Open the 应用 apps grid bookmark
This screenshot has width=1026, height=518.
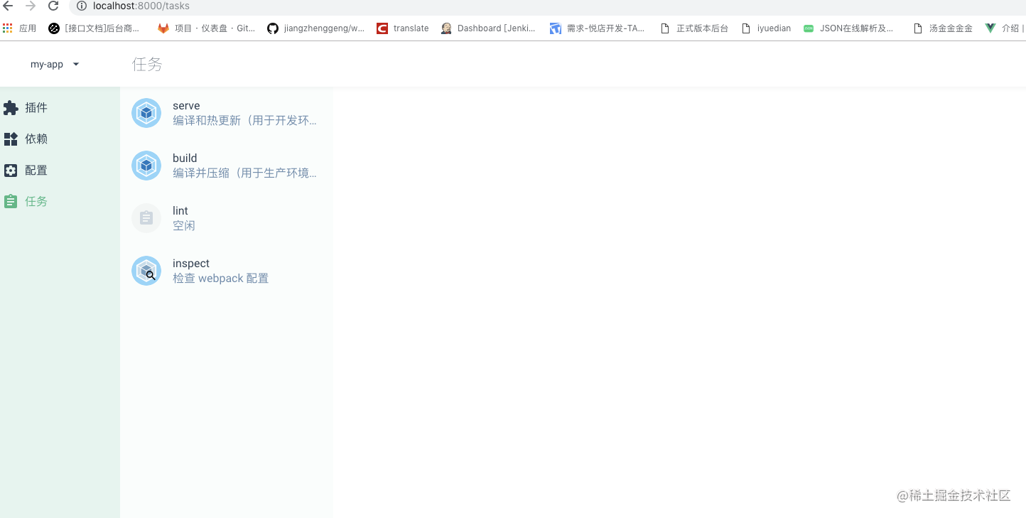tap(19, 28)
